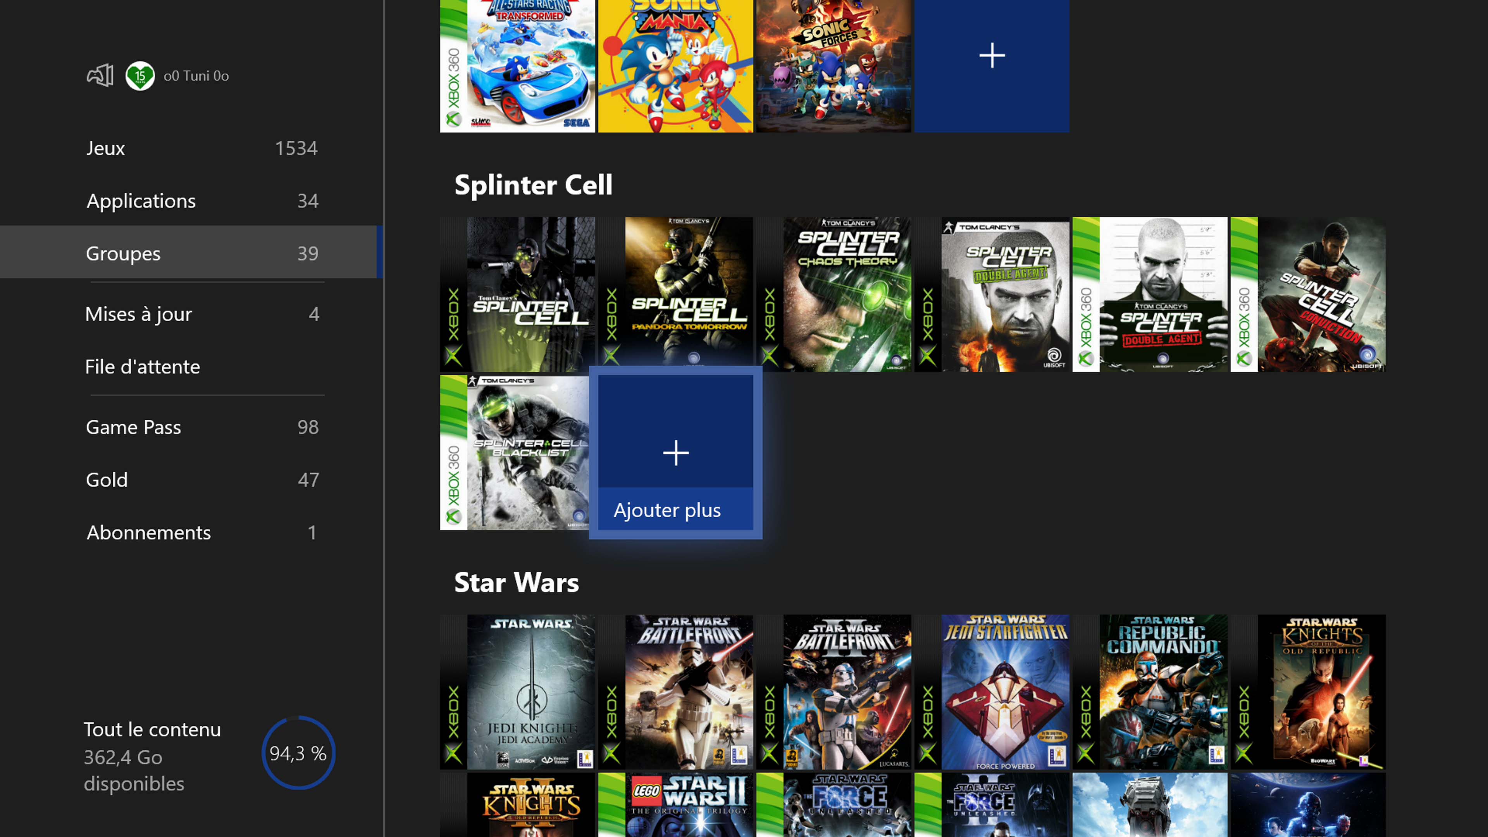Image resolution: width=1488 pixels, height=837 pixels.
Task: Click the 94,3 % storage usage ring
Action: [x=298, y=753]
